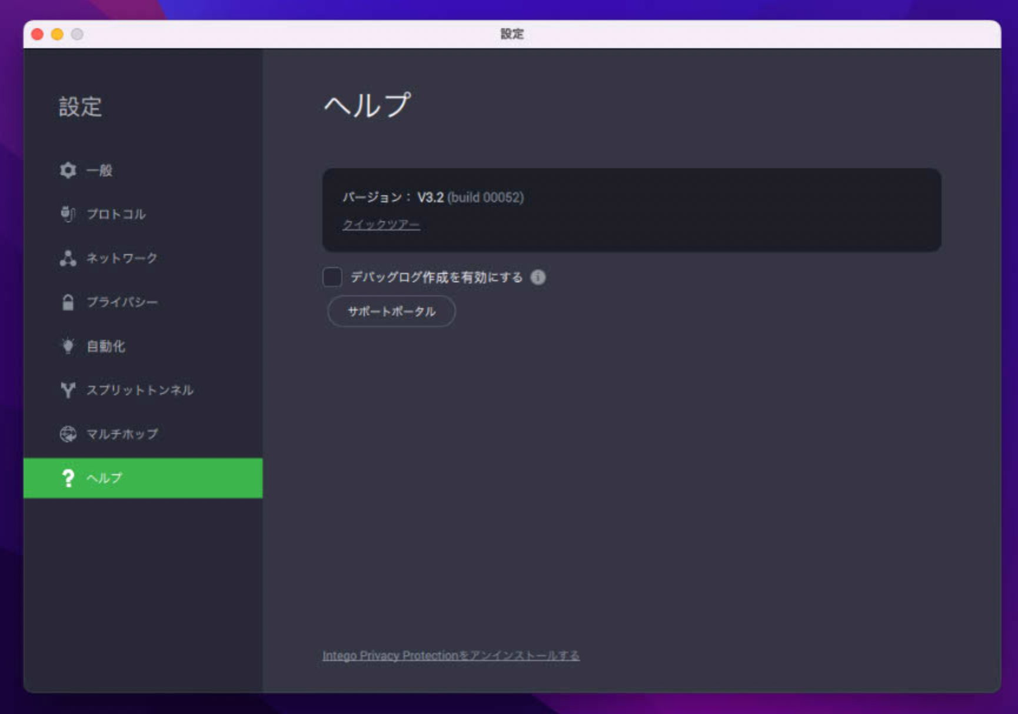Click the デバッグログ作成を有効にする label

click(437, 277)
